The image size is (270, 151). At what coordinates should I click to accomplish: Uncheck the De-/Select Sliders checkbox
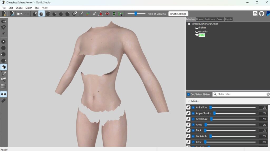pyautogui.click(x=188, y=94)
